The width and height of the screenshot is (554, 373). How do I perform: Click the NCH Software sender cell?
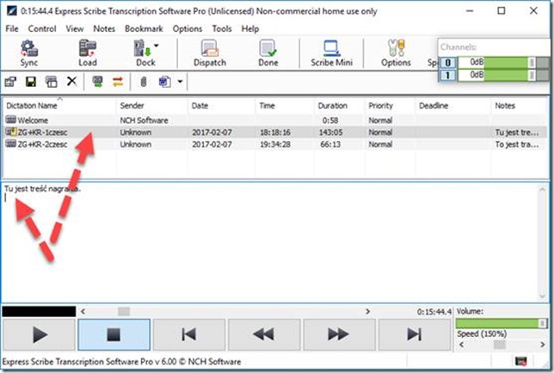point(145,121)
